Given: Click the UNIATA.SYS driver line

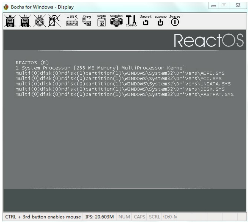Looking at the screenshot, I should tap(123, 84).
